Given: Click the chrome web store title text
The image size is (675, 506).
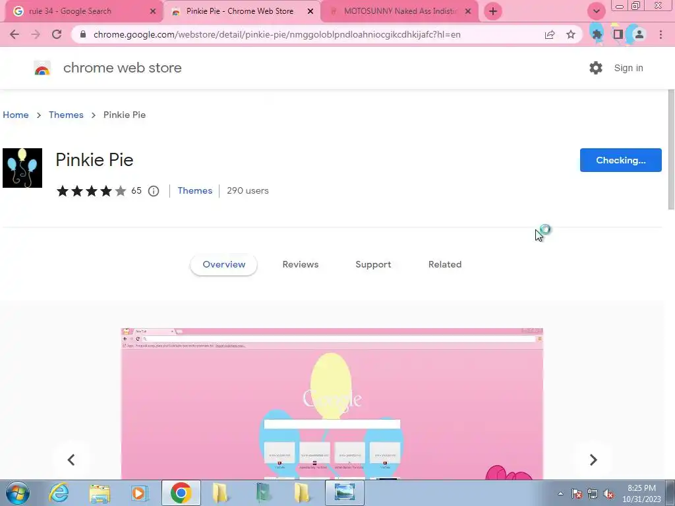Looking at the screenshot, I should click(122, 68).
